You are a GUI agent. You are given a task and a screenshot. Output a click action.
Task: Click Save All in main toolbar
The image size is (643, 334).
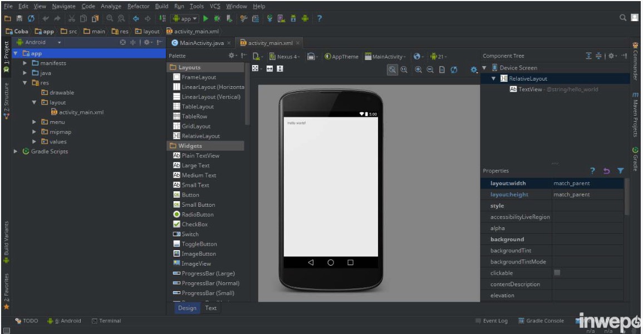[19, 18]
